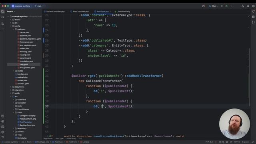The height and width of the screenshot is (144, 256).
Task: Open the curly braces tool window icon
Action: click(253, 22)
